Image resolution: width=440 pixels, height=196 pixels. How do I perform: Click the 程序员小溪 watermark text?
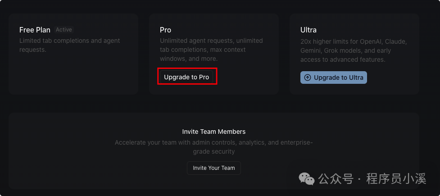point(396,179)
